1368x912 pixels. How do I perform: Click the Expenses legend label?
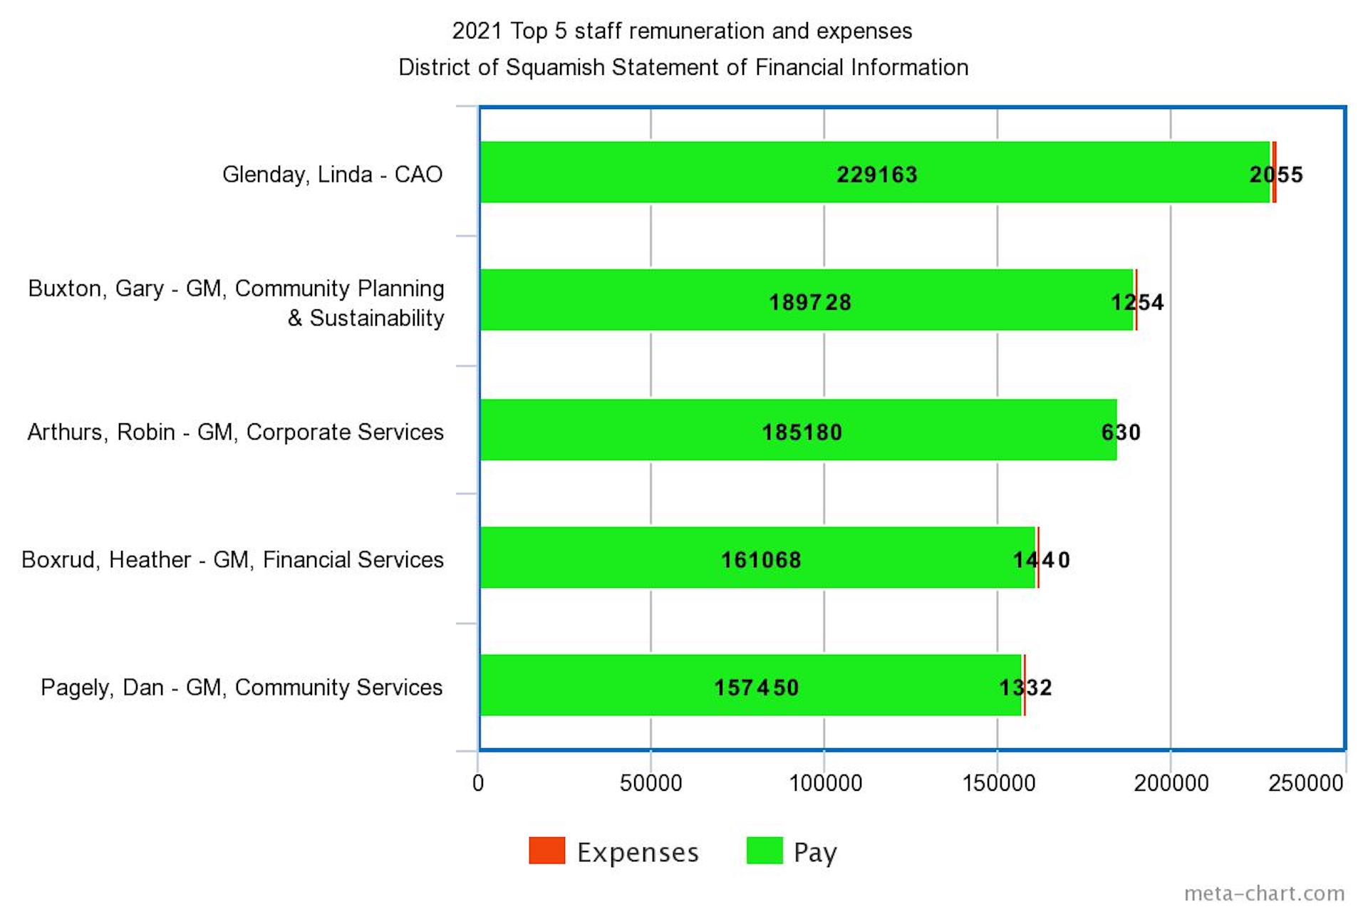coord(638,852)
